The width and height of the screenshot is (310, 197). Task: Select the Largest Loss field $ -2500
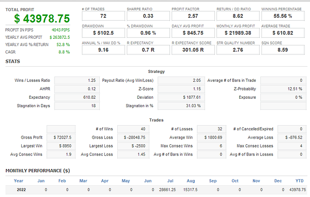tap(133, 146)
